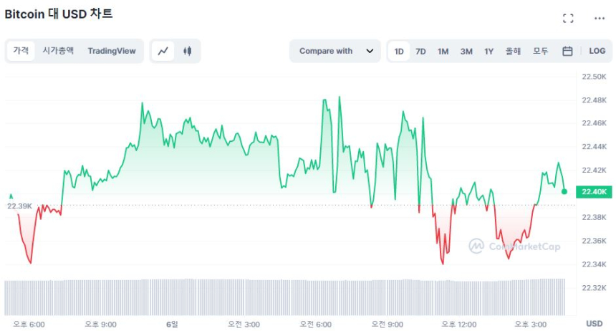Open the calendar date range picker
616x331 pixels.
coord(567,51)
